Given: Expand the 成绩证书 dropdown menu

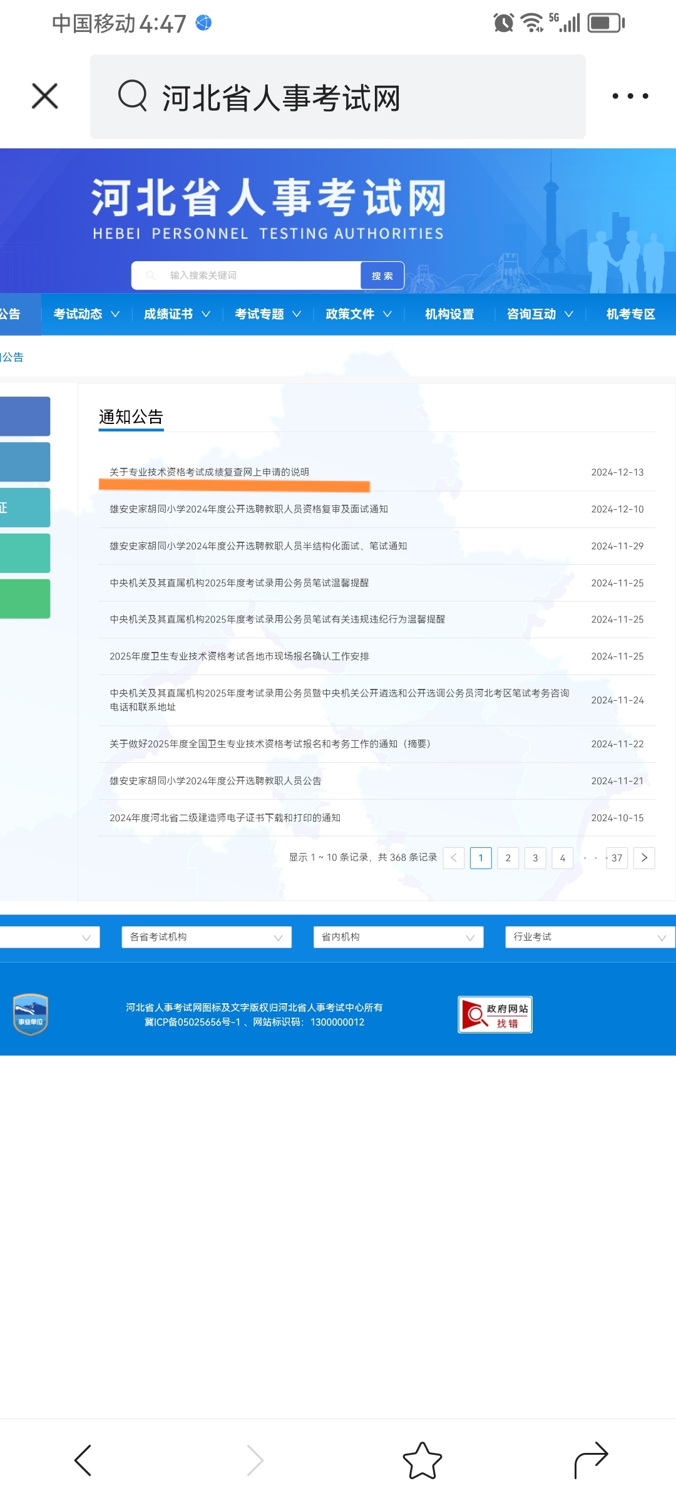Looking at the screenshot, I should coord(177,314).
